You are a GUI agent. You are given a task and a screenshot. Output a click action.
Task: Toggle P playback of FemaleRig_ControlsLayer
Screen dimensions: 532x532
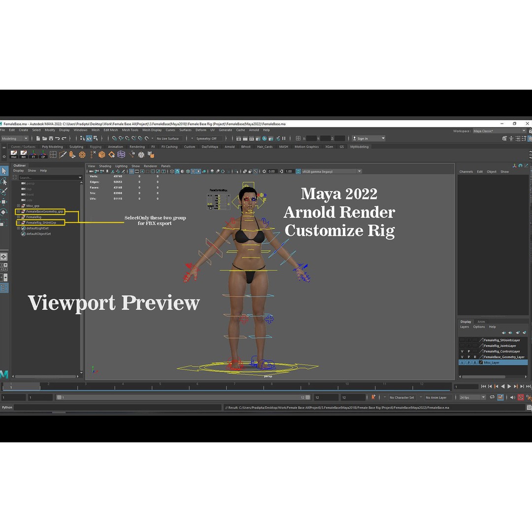tap(468, 351)
